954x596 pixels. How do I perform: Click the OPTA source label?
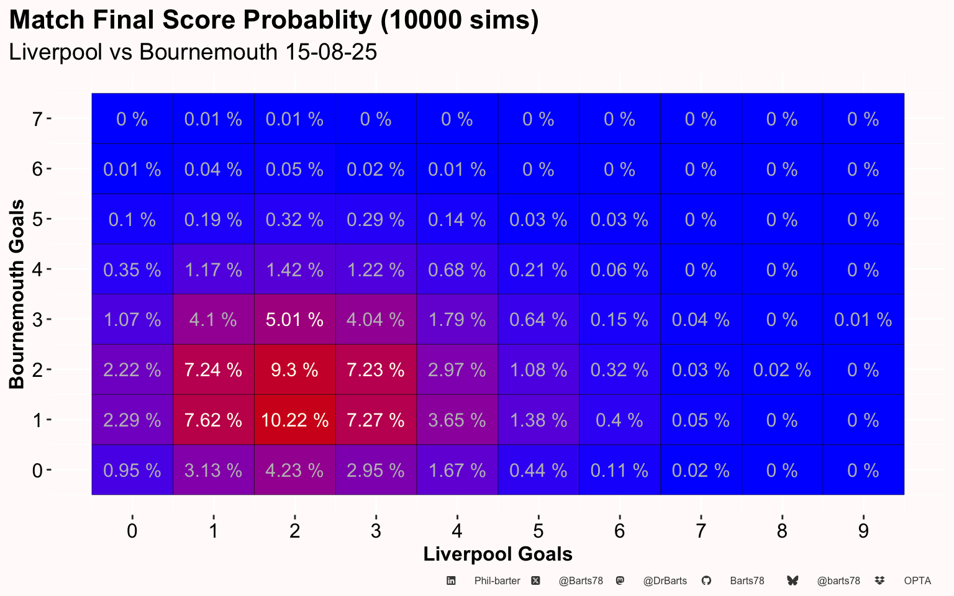[x=917, y=581]
